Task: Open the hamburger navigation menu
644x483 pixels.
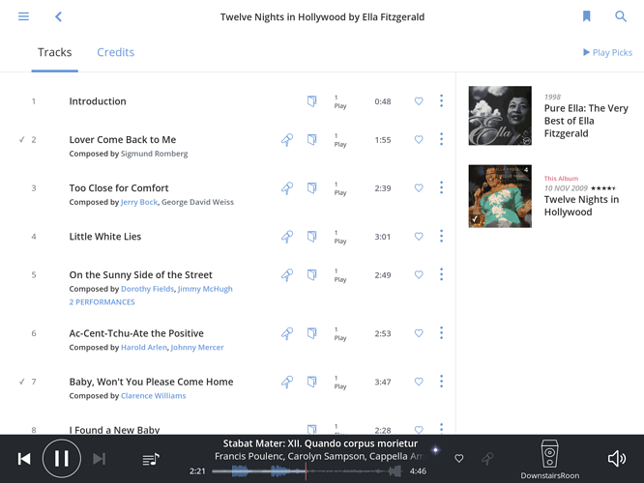Action: point(23,16)
